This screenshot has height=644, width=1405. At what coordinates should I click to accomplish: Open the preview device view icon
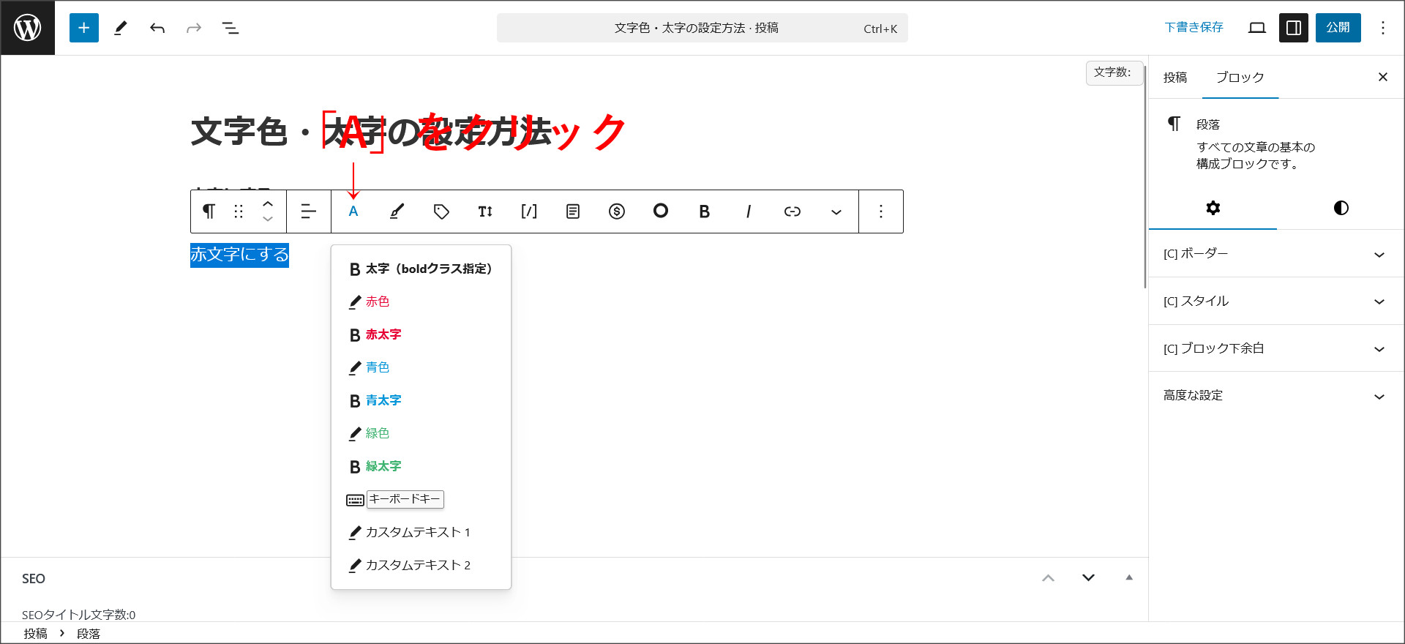tap(1257, 28)
